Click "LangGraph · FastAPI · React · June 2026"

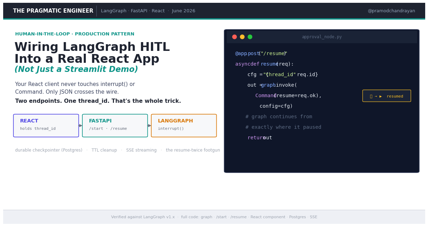148,11
